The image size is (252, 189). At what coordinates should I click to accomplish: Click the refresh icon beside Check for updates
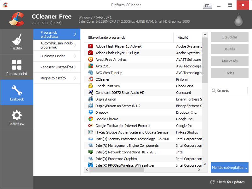[212, 182]
